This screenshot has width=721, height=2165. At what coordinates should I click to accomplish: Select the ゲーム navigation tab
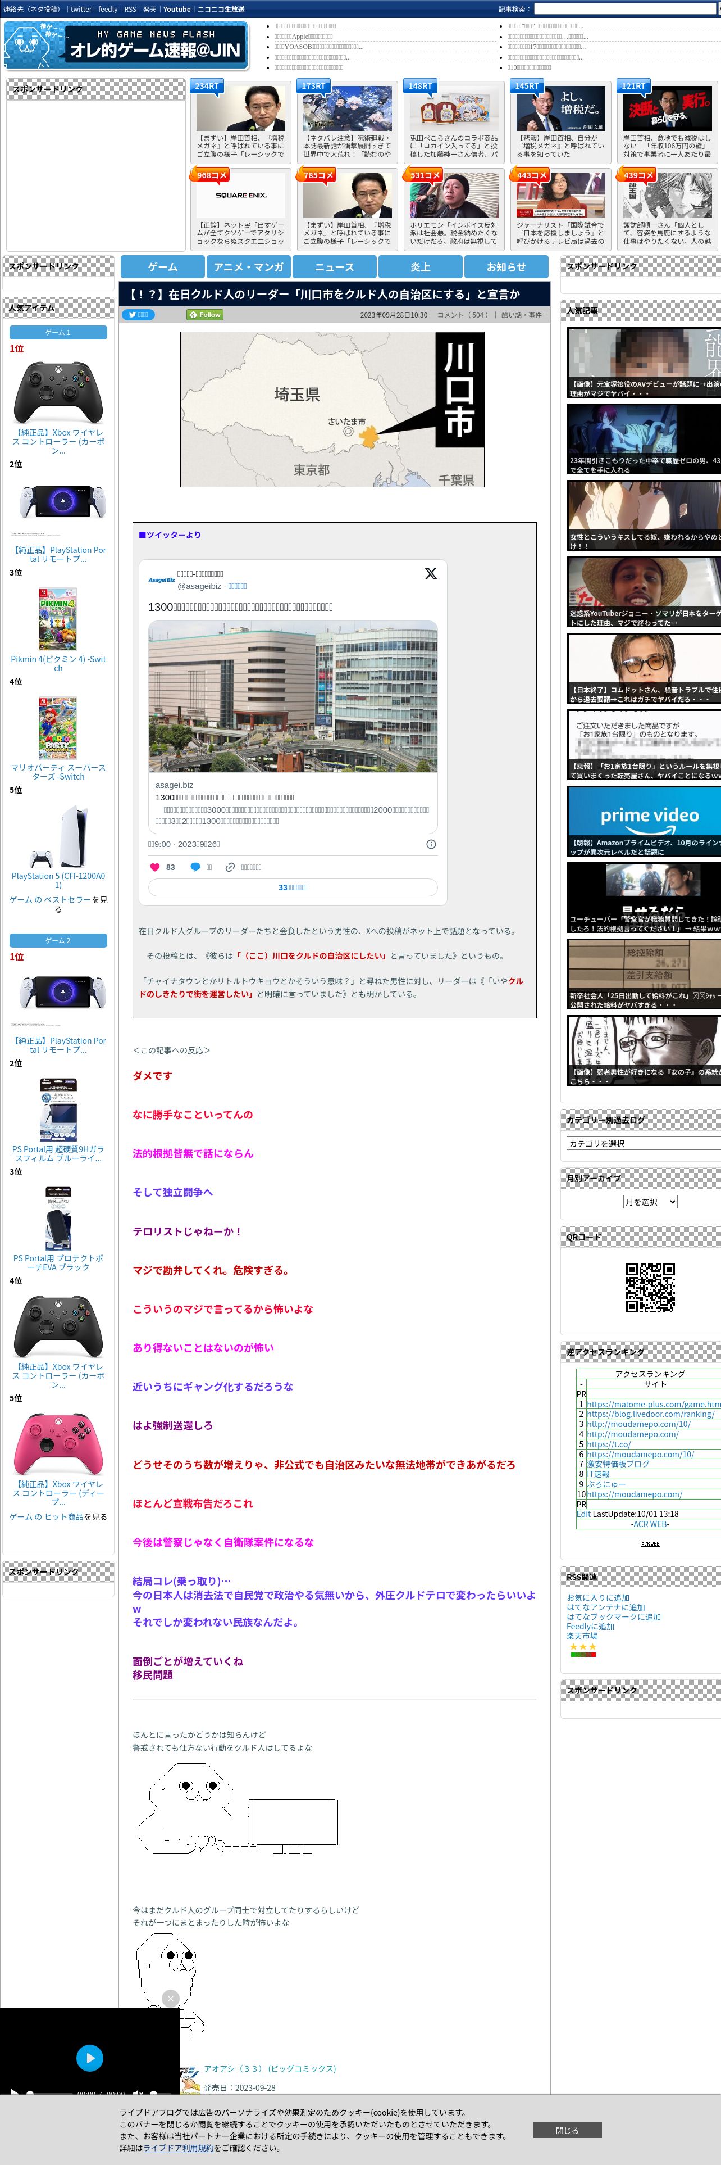coord(163,266)
